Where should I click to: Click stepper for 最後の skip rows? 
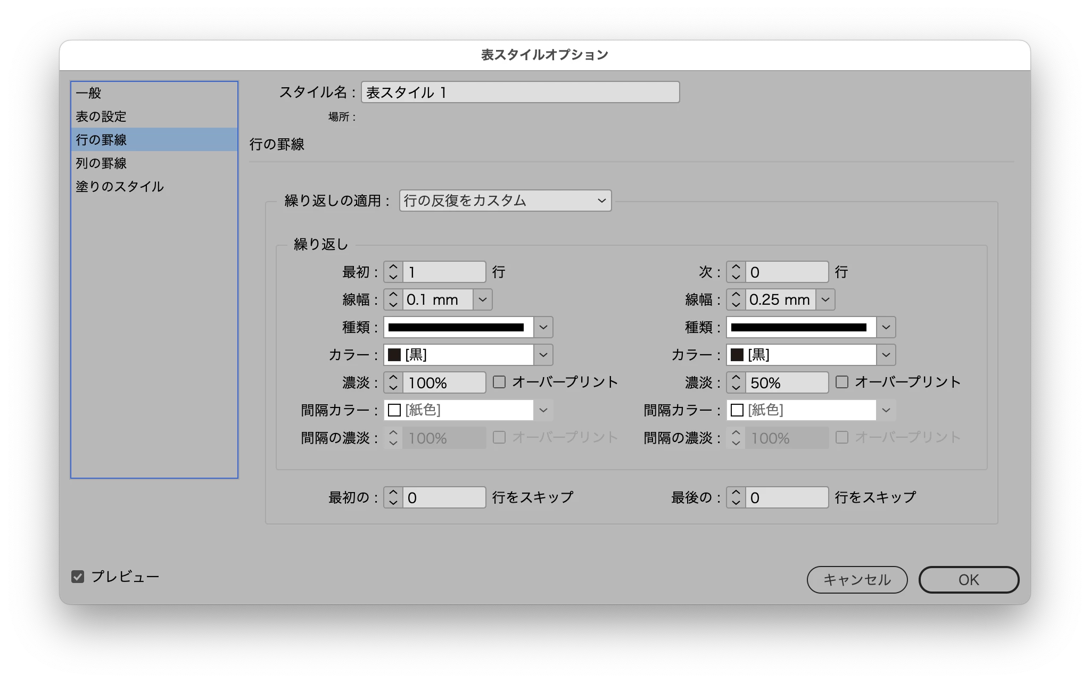pos(736,497)
